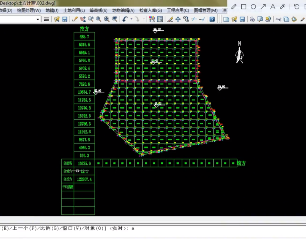306x239 pixels.
Task: Click the undo arrow icon
Action: pos(125,19)
